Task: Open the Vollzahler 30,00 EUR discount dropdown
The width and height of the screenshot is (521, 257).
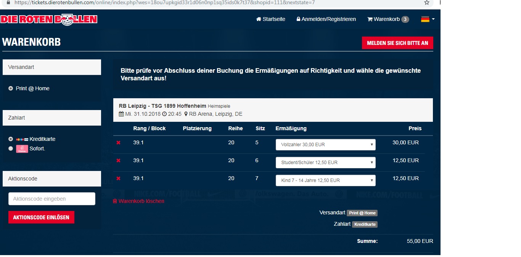Action: coord(325,145)
